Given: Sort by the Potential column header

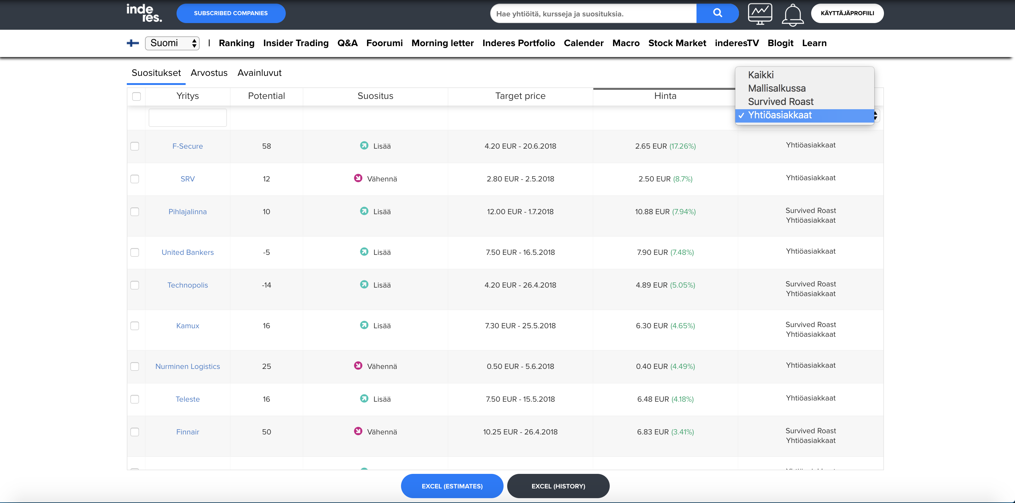Looking at the screenshot, I should [266, 96].
